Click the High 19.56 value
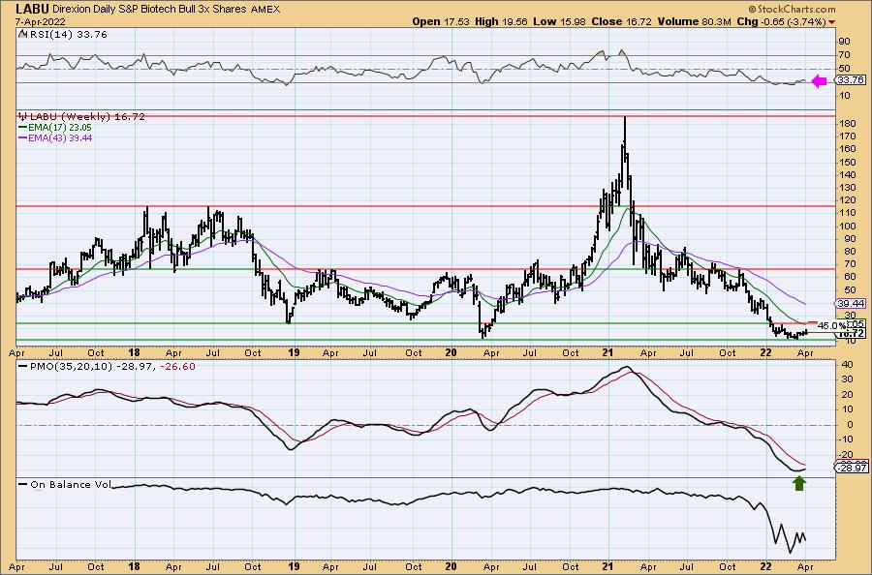Screen dimensions: 872x575 coord(501,21)
